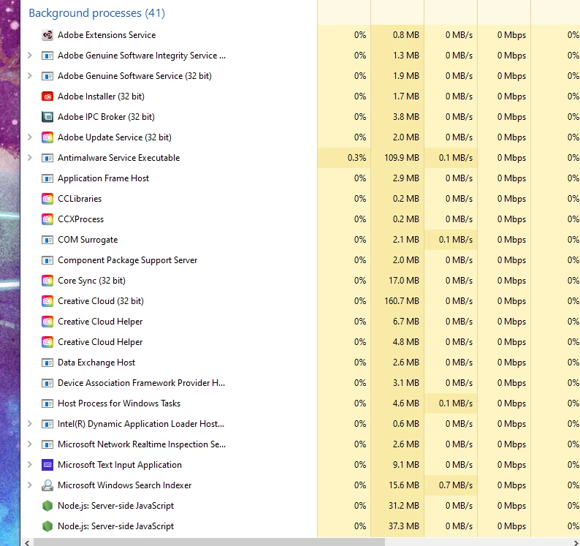580x546 pixels.
Task: Click the Intel(R) Dynamic Application Loader icon
Action: [x=47, y=424]
